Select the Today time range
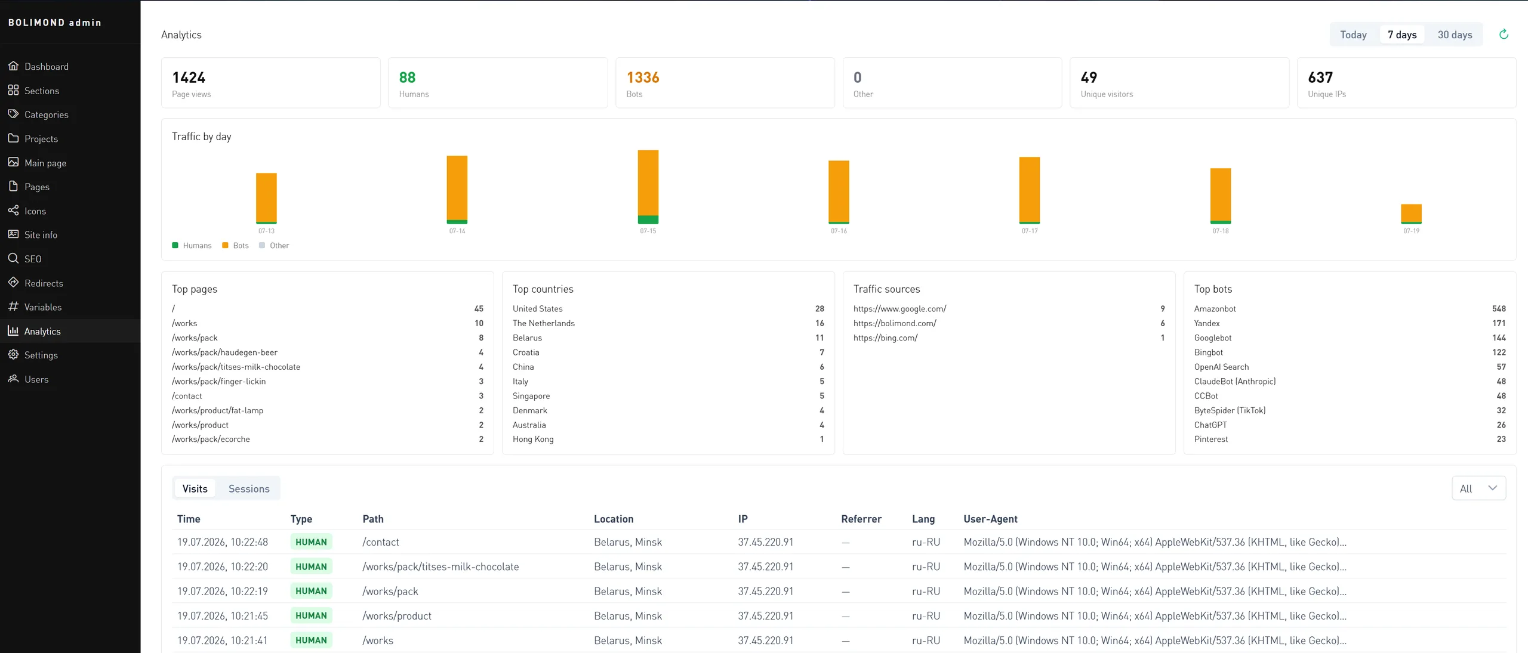This screenshot has width=1528, height=653. pyautogui.click(x=1353, y=35)
